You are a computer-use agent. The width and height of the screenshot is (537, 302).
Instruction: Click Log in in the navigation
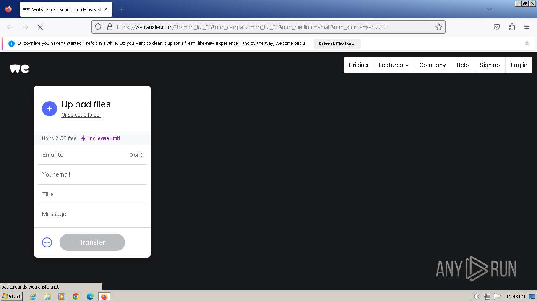519,65
